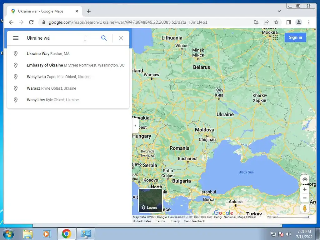This screenshot has width=320, height=240.
Task: Click the Ukraine wa search input field
Action: click(x=61, y=38)
